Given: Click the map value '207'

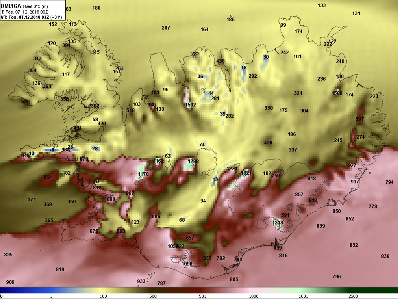Looking at the screenshot, I should point(166,28).
